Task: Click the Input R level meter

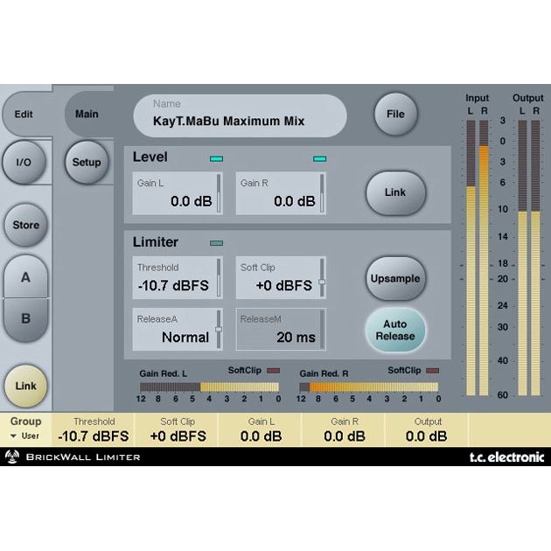Action: coord(485,258)
